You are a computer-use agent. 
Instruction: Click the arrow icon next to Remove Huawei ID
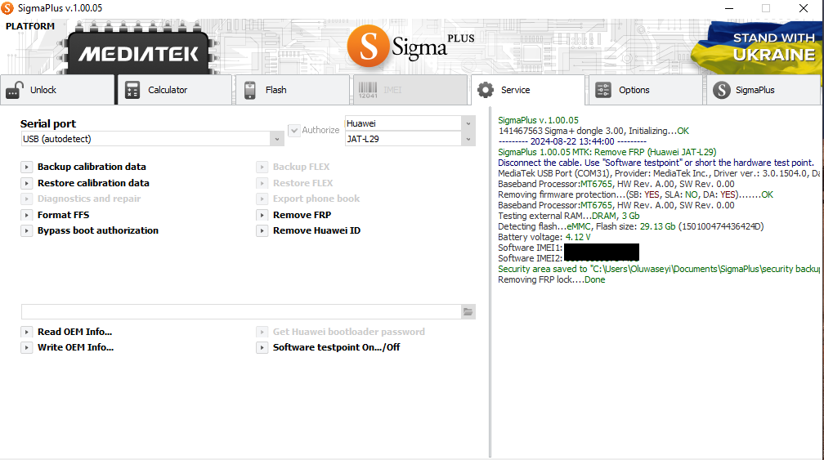262,230
